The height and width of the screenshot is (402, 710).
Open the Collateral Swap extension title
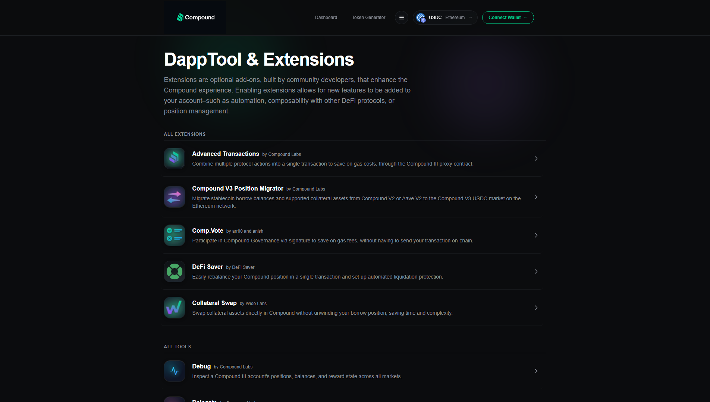point(214,303)
